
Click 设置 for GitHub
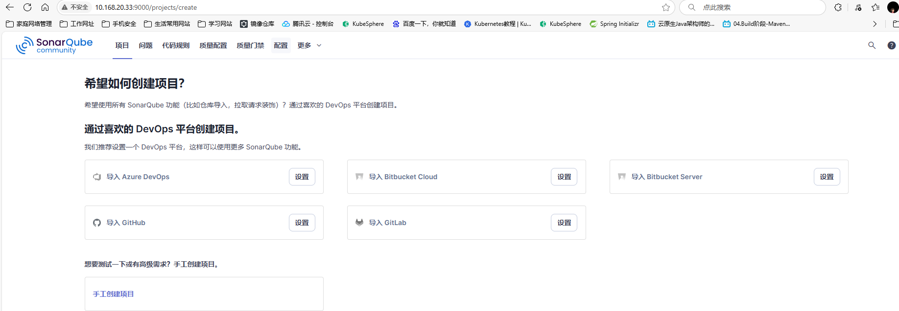click(302, 223)
